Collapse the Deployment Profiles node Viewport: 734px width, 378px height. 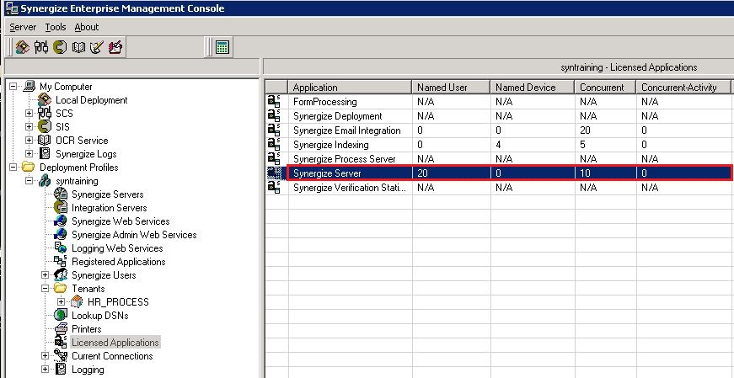(x=13, y=167)
